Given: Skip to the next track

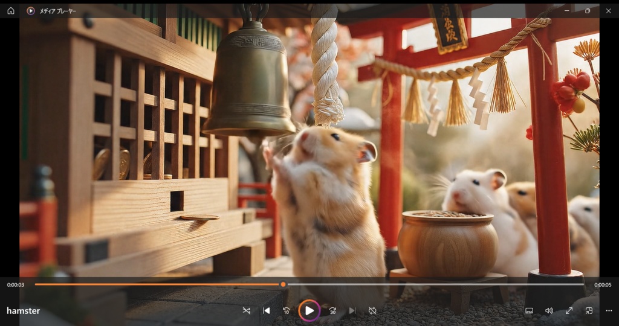Looking at the screenshot, I should pyautogui.click(x=352, y=311).
